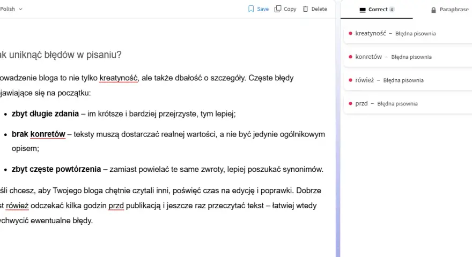472x257 pixels.
Task: Click the Delete text button
Action: tap(319, 9)
